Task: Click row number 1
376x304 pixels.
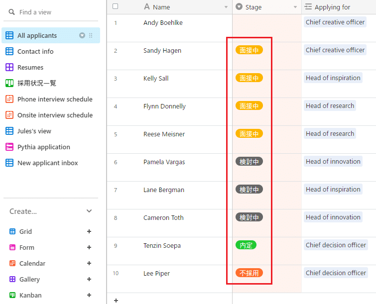Action: pyautogui.click(x=116, y=23)
